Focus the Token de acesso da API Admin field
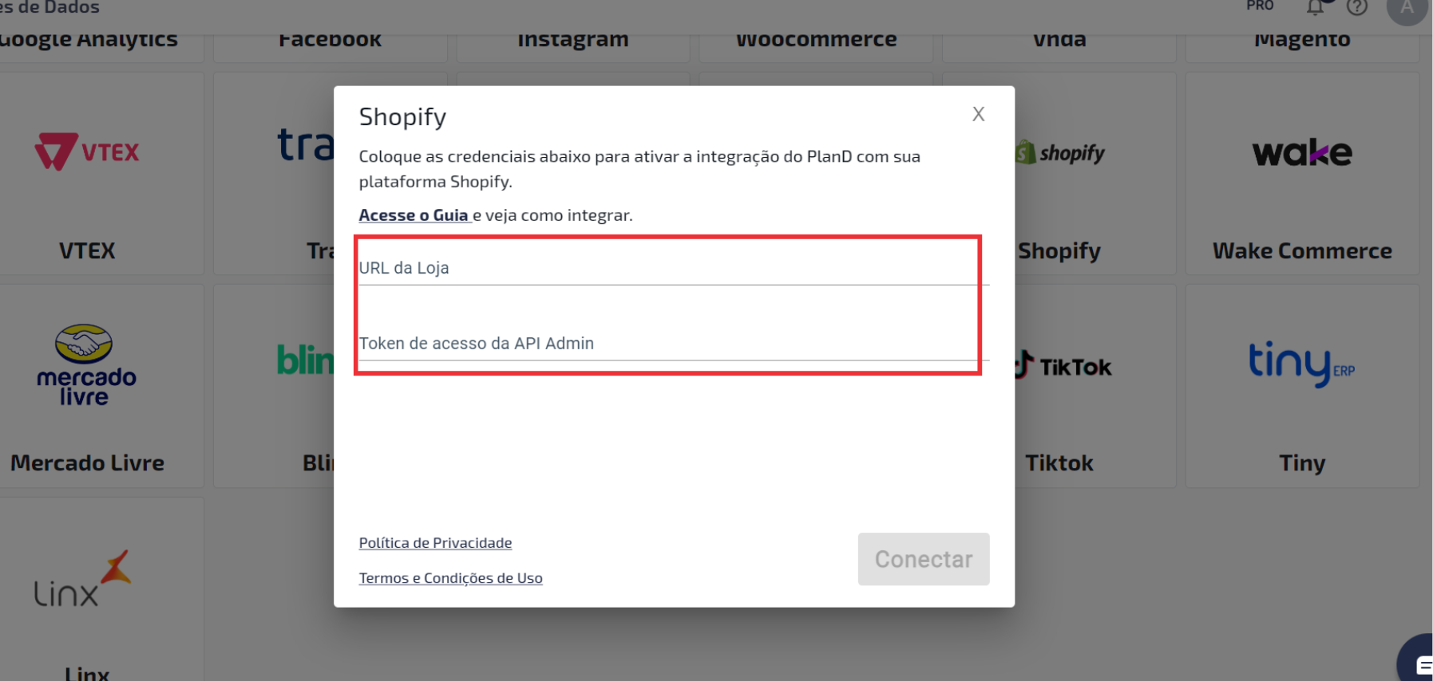Viewport: 1433px width, 681px height. coord(674,343)
